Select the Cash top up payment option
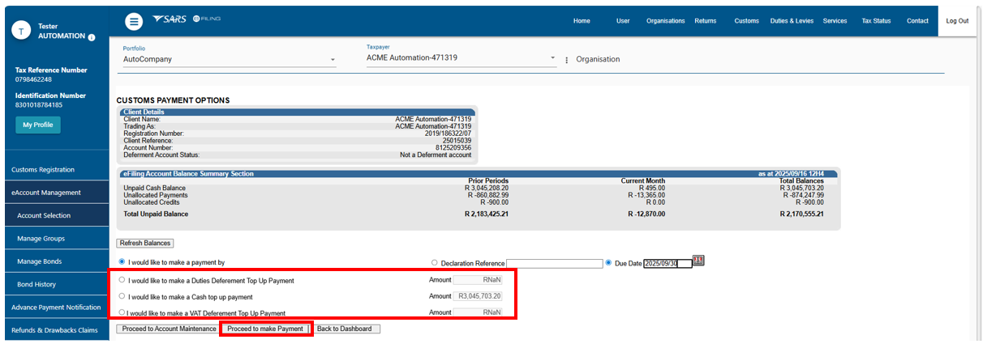This screenshot has height=348, width=983. coord(122,296)
